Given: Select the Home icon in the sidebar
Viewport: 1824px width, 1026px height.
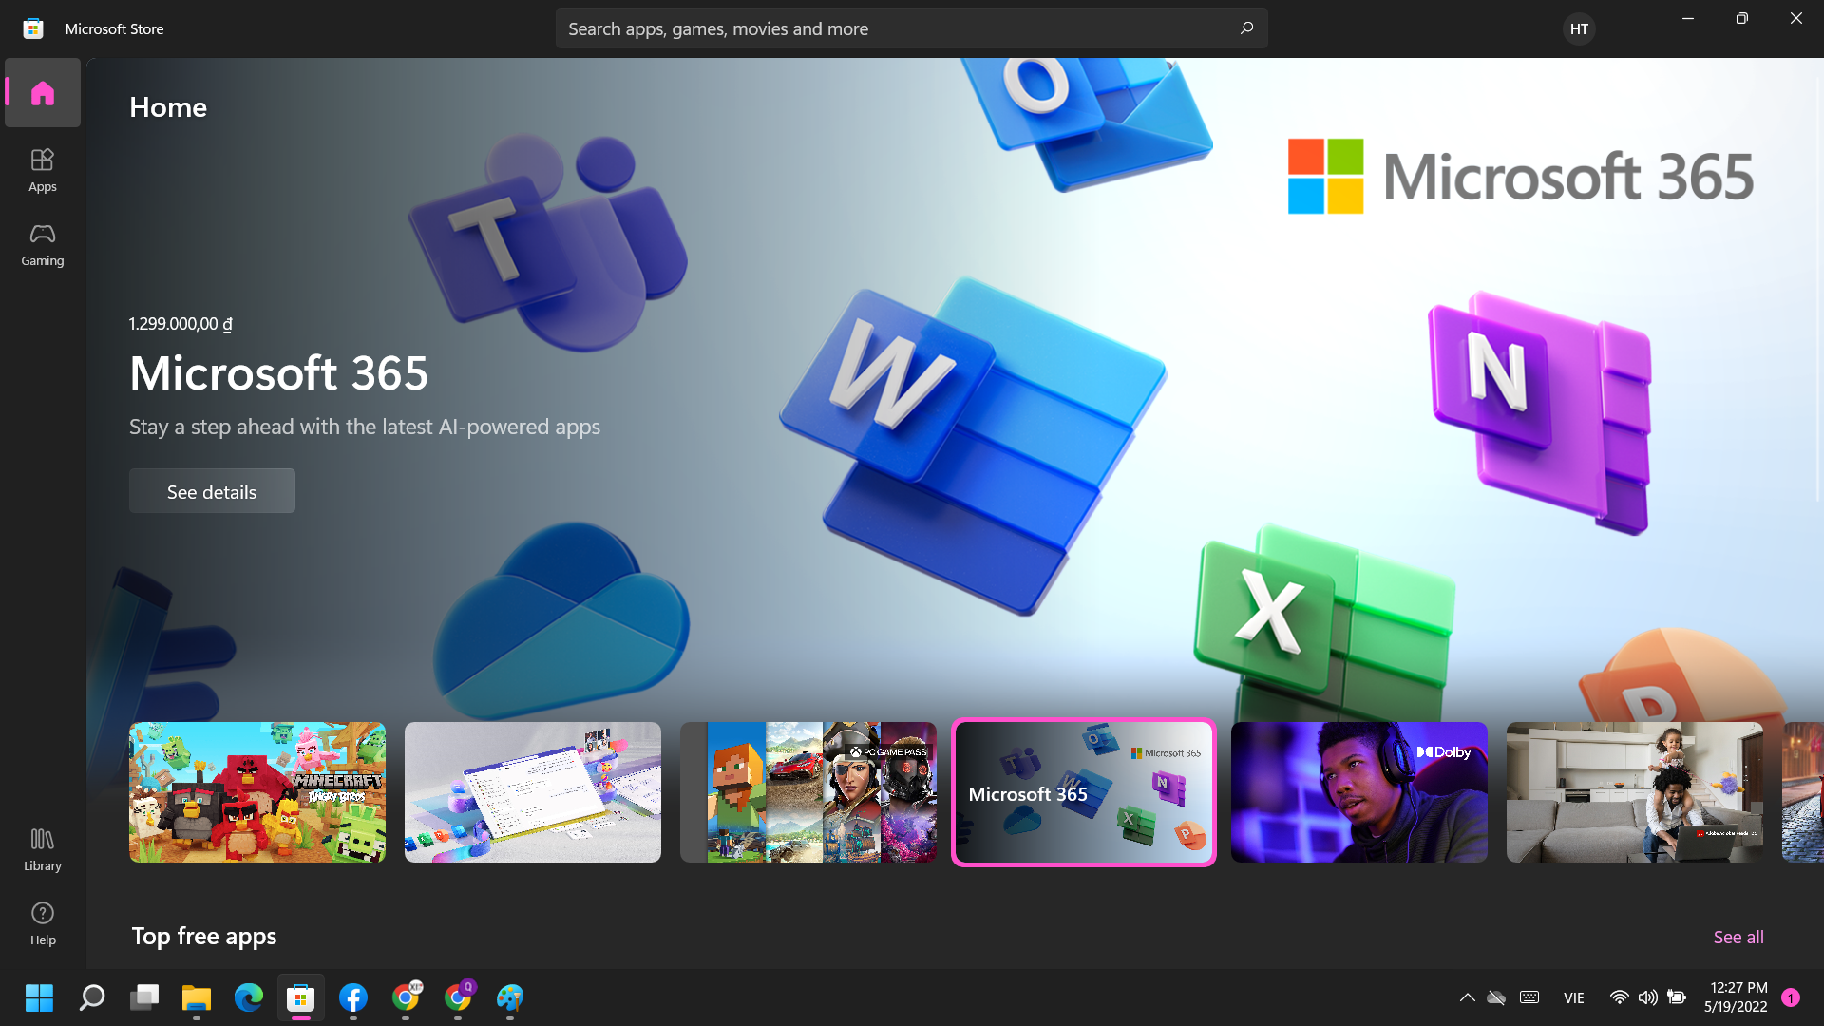Looking at the screenshot, I should [x=42, y=92].
